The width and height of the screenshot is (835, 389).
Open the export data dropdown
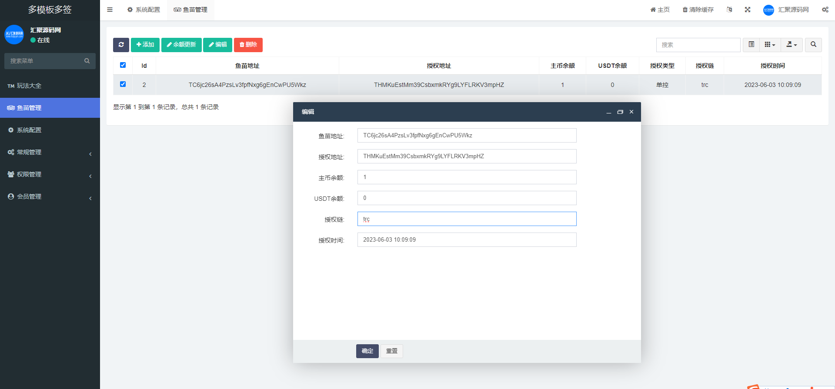pos(792,45)
